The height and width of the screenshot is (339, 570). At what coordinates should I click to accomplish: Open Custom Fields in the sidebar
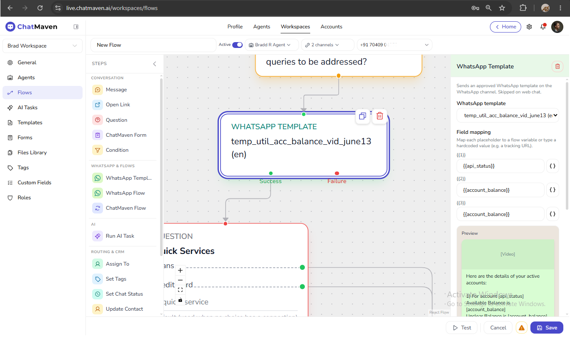click(x=43, y=183)
